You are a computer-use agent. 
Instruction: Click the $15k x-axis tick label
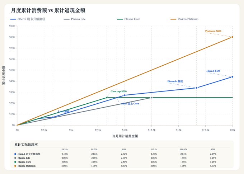179,130
